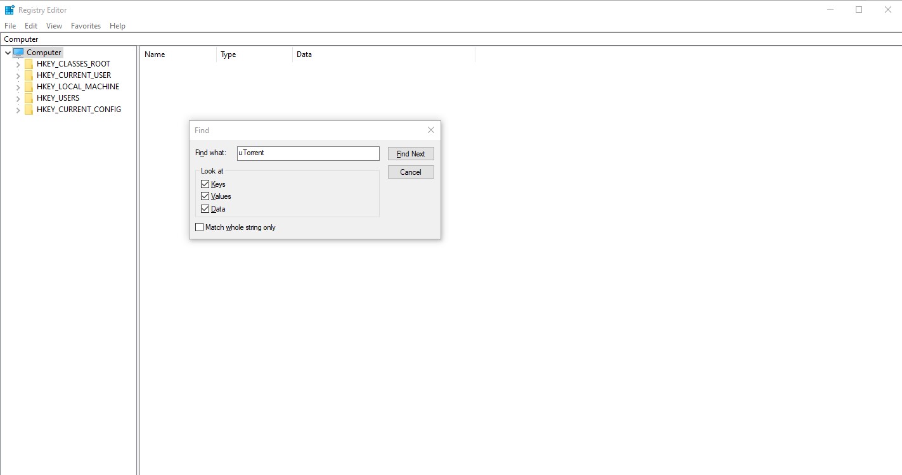Enable Match whole string only
The height and width of the screenshot is (475, 902).
200,227
